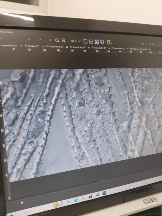The height and width of the screenshot is (216, 162).
Task: Click the fit-to-width view icon
Action: [x=91, y=42]
